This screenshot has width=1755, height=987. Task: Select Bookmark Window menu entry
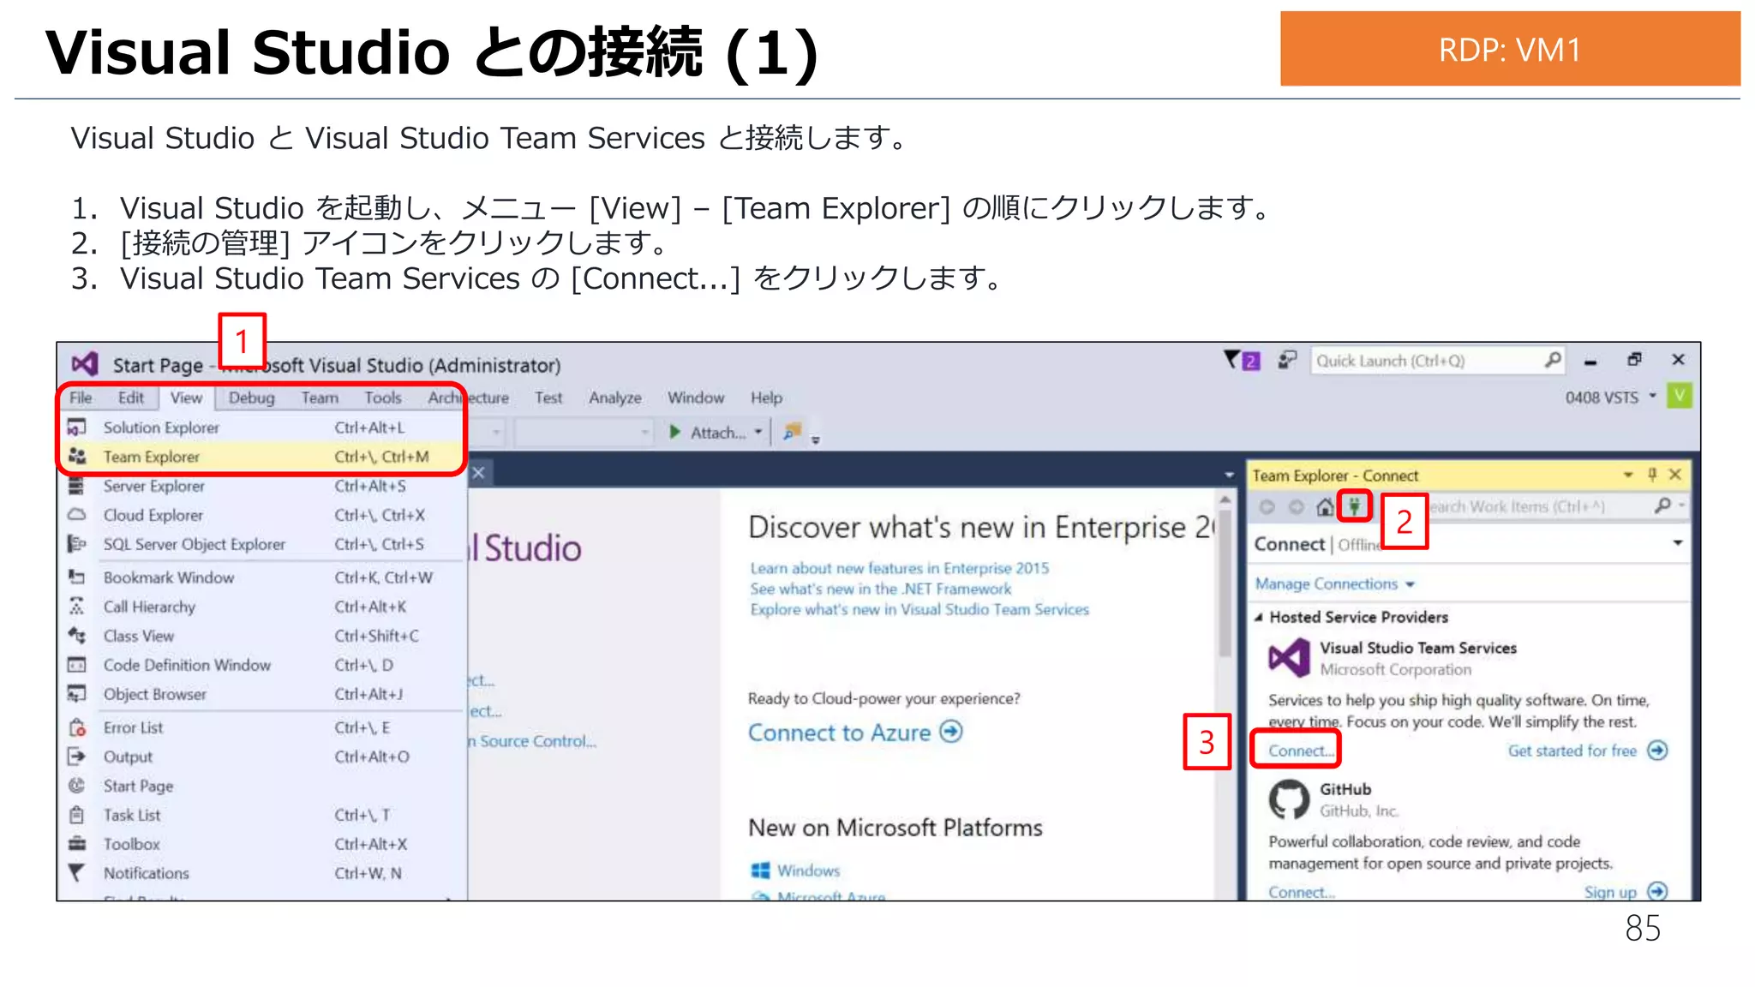[x=262, y=577]
